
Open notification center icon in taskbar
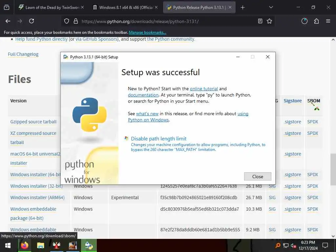pos(325,245)
